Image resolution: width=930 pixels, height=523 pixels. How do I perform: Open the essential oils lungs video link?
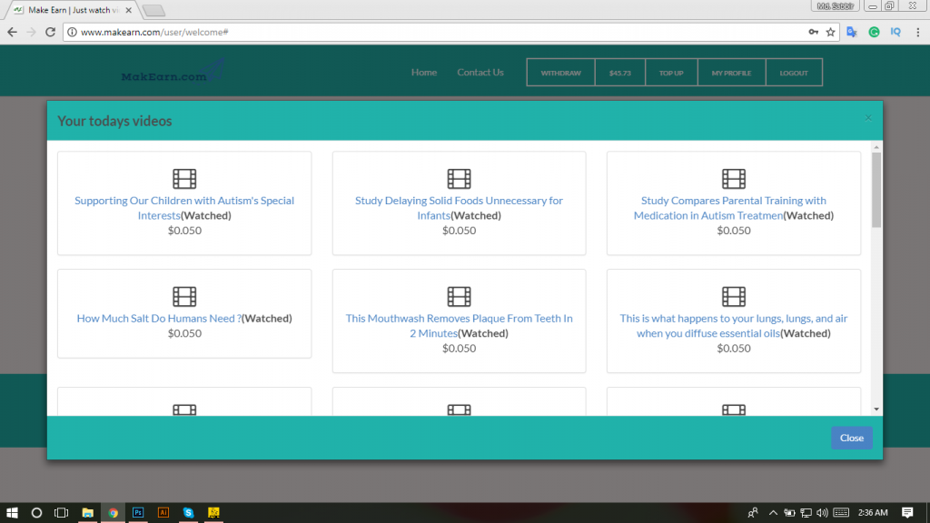coord(733,320)
